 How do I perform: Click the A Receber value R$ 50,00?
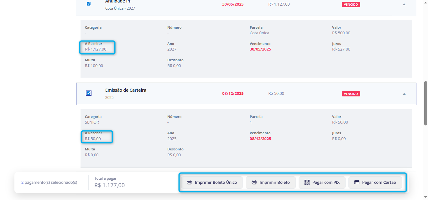click(93, 139)
